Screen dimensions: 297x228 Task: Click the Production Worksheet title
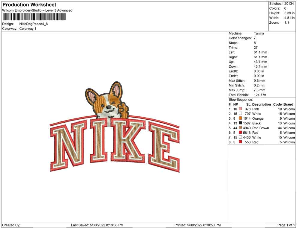coord(29,4)
